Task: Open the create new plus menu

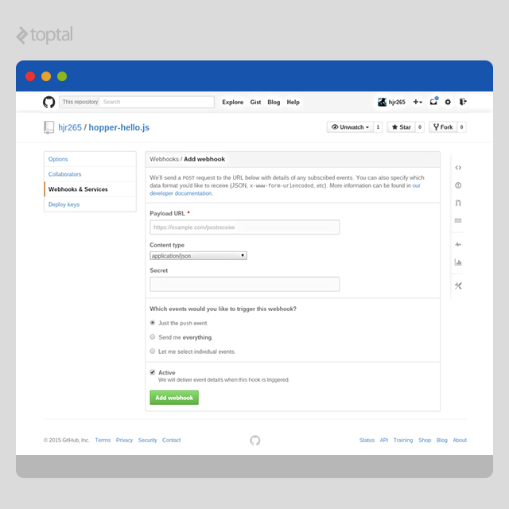Action: 418,102
